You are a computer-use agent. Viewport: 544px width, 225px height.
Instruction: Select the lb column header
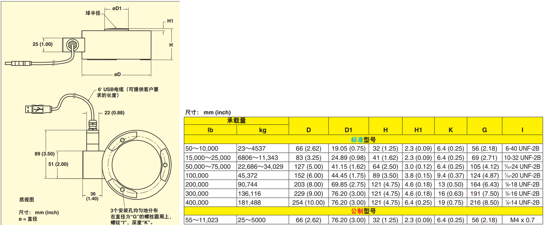pos(210,130)
